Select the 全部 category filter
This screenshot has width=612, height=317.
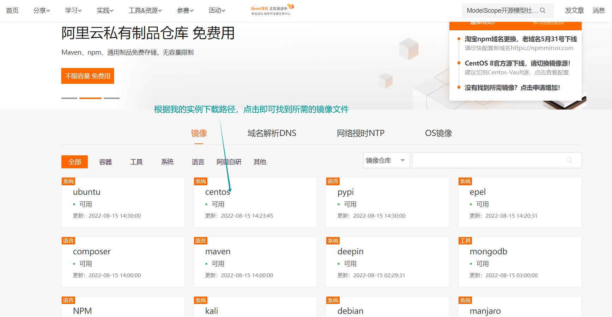tap(74, 162)
